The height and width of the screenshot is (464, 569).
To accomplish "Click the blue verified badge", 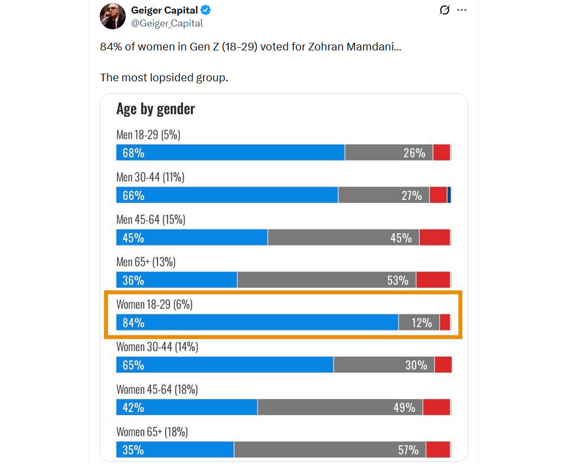I will (206, 10).
